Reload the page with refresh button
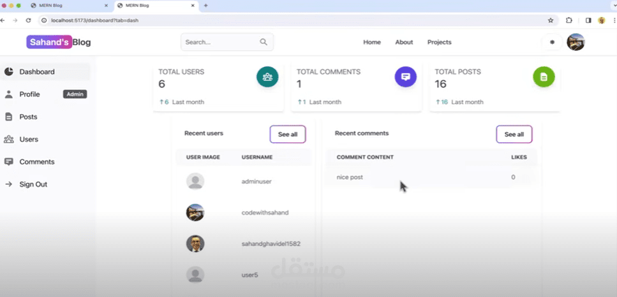Image resolution: width=617 pixels, height=297 pixels. [28, 20]
